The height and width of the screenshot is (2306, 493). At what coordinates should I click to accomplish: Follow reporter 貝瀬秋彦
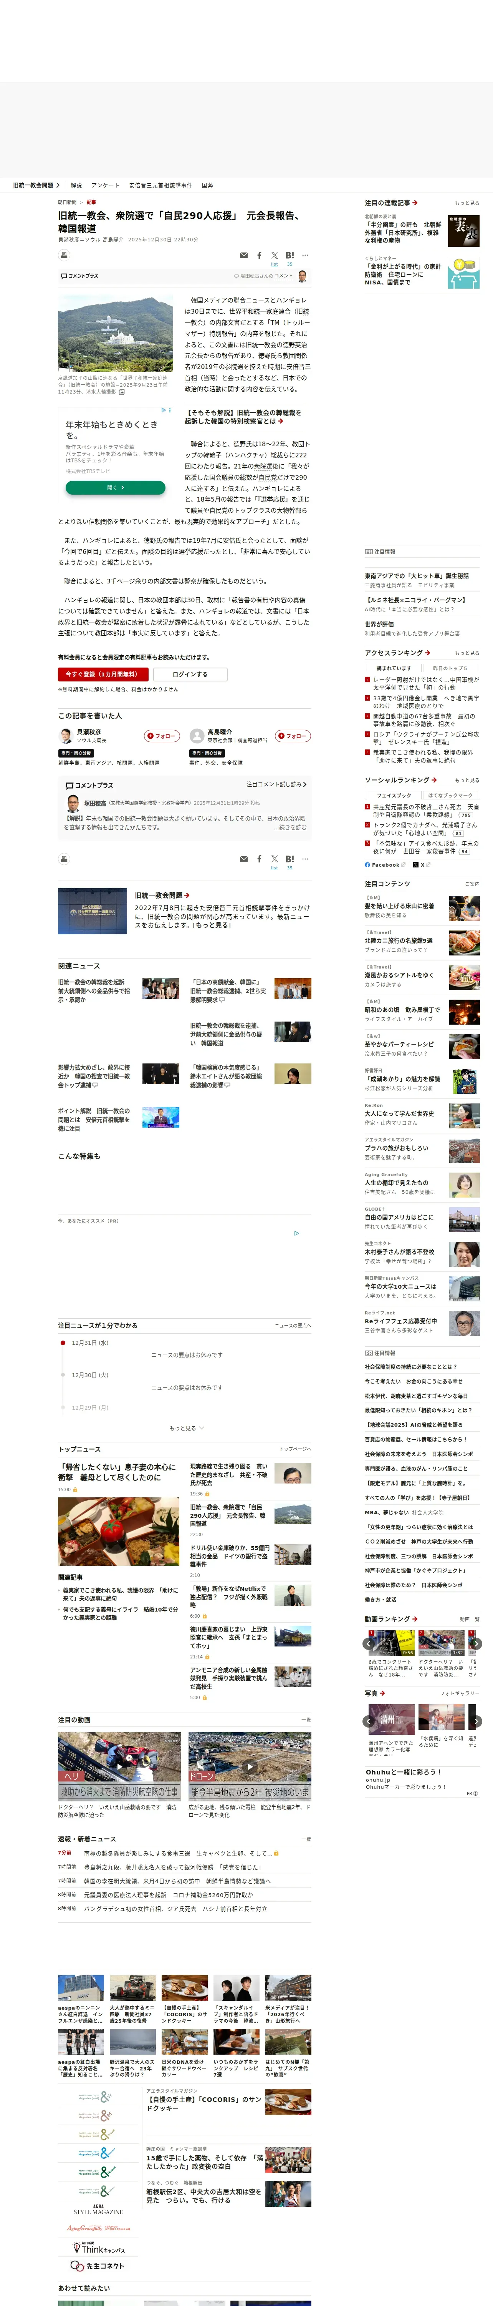coord(162,736)
